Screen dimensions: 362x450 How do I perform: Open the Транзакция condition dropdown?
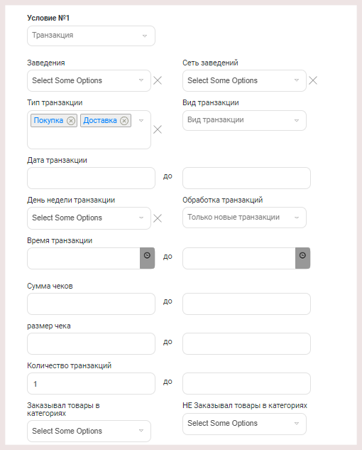click(x=91, y=36)
